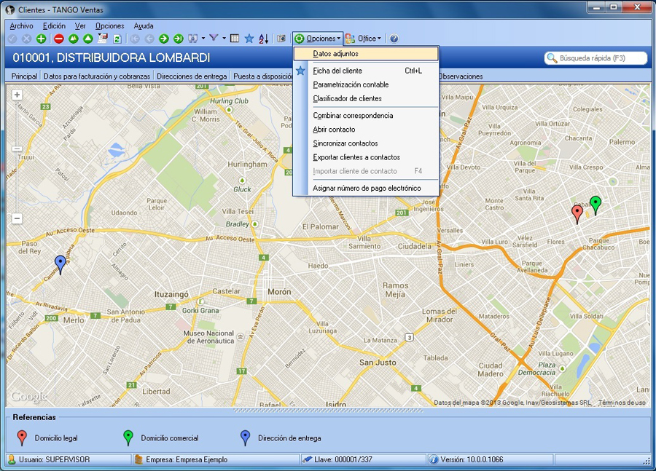Viewport: 656px width, 471px height.
Task: Switch to Observaciones tab
Action: 461,76
